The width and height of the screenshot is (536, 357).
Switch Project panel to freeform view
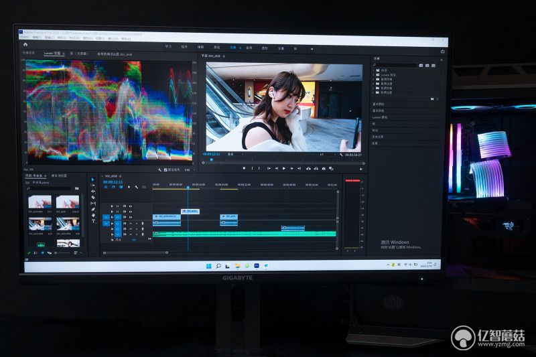click(49, 253)
